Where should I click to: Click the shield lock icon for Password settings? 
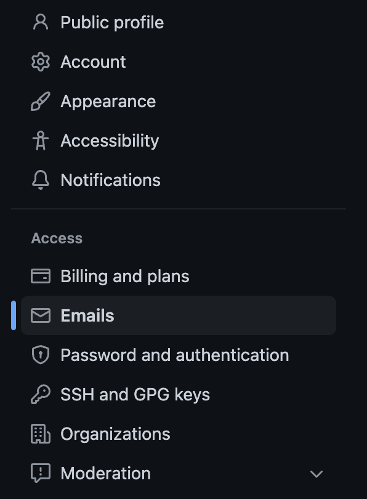coord(41,355)
